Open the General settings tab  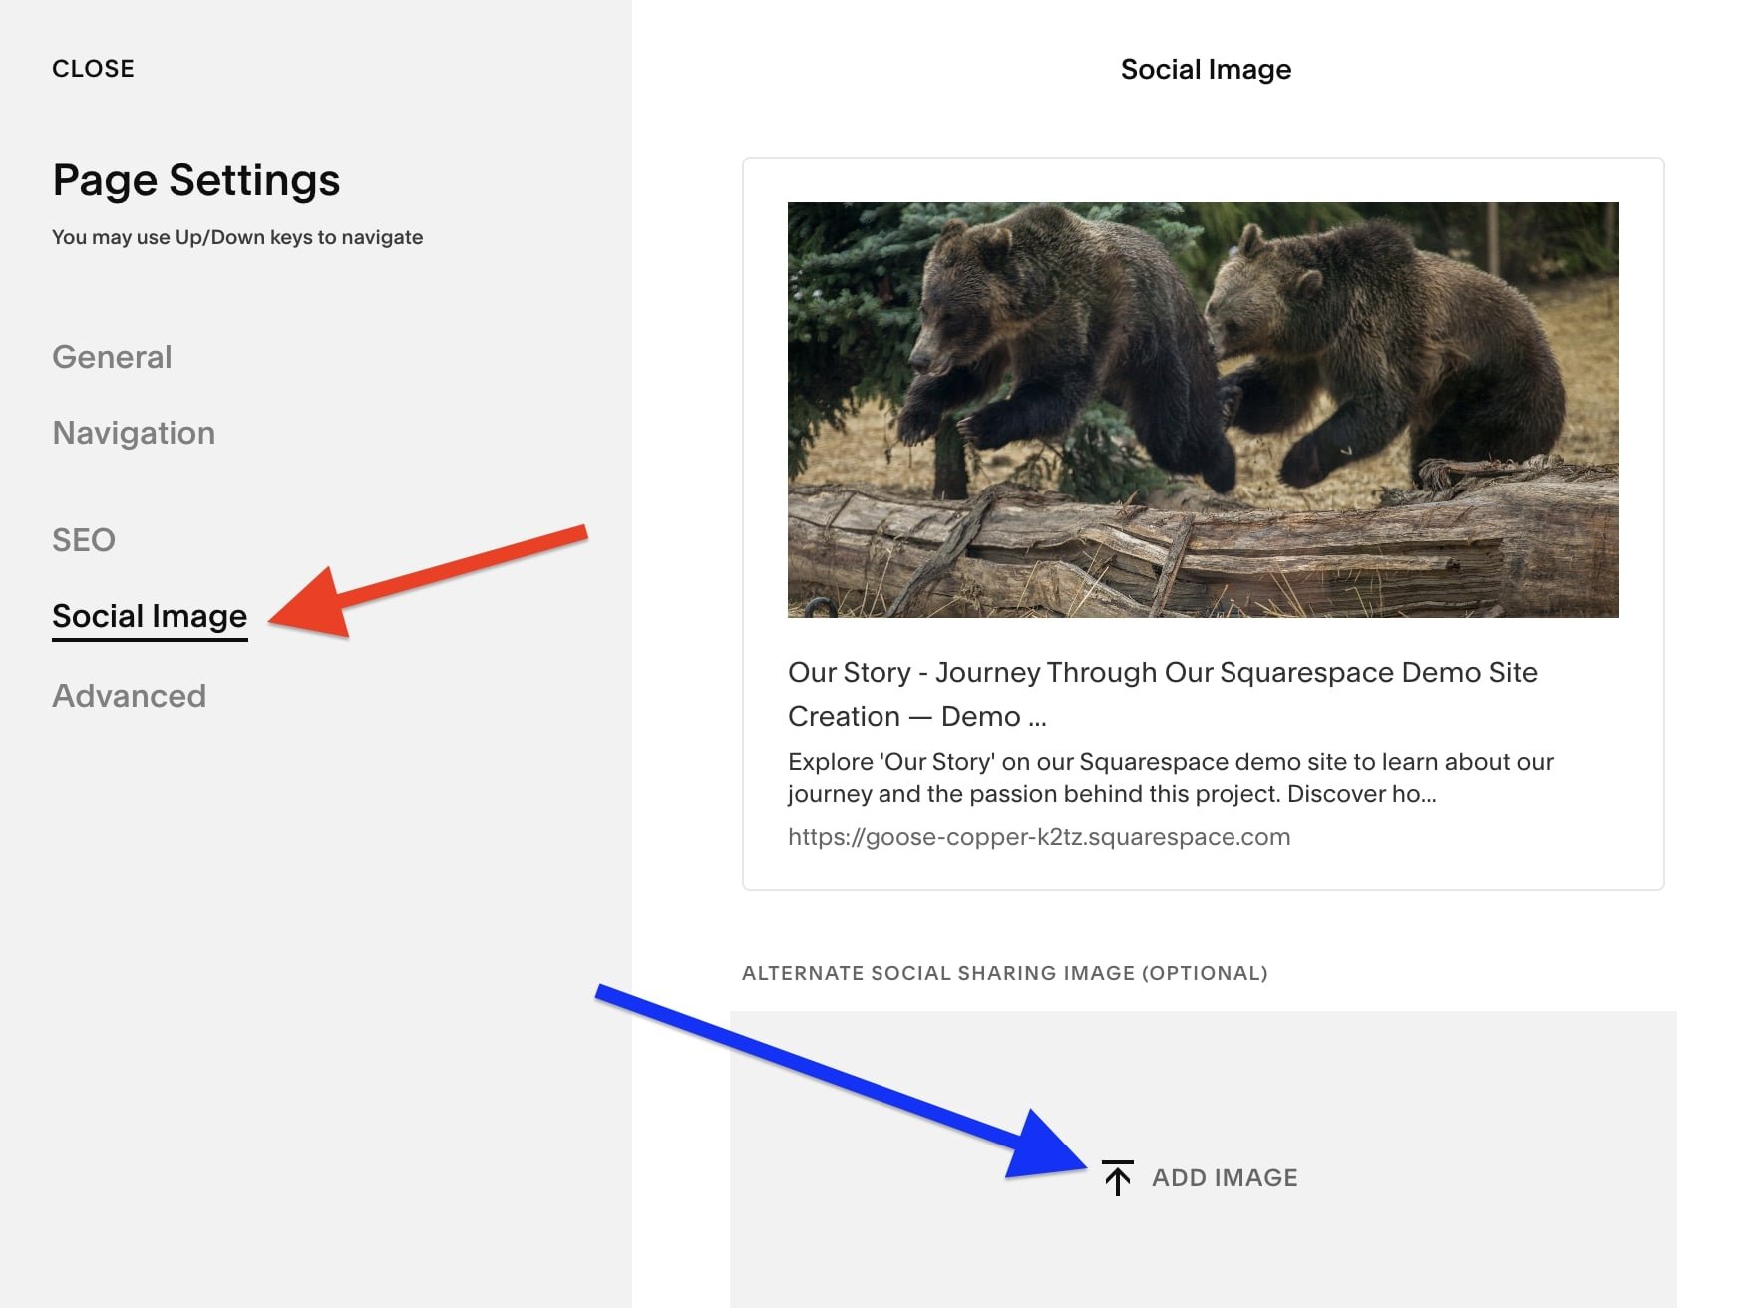112,357
